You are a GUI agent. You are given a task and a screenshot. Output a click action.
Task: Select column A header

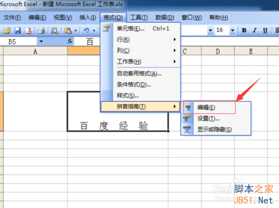point(35,51)
